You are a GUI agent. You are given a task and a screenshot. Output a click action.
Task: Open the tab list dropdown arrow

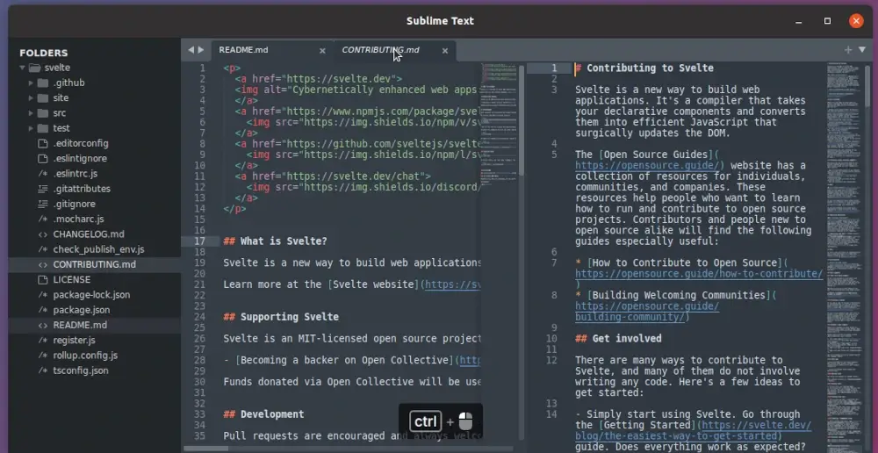point(862,50)
